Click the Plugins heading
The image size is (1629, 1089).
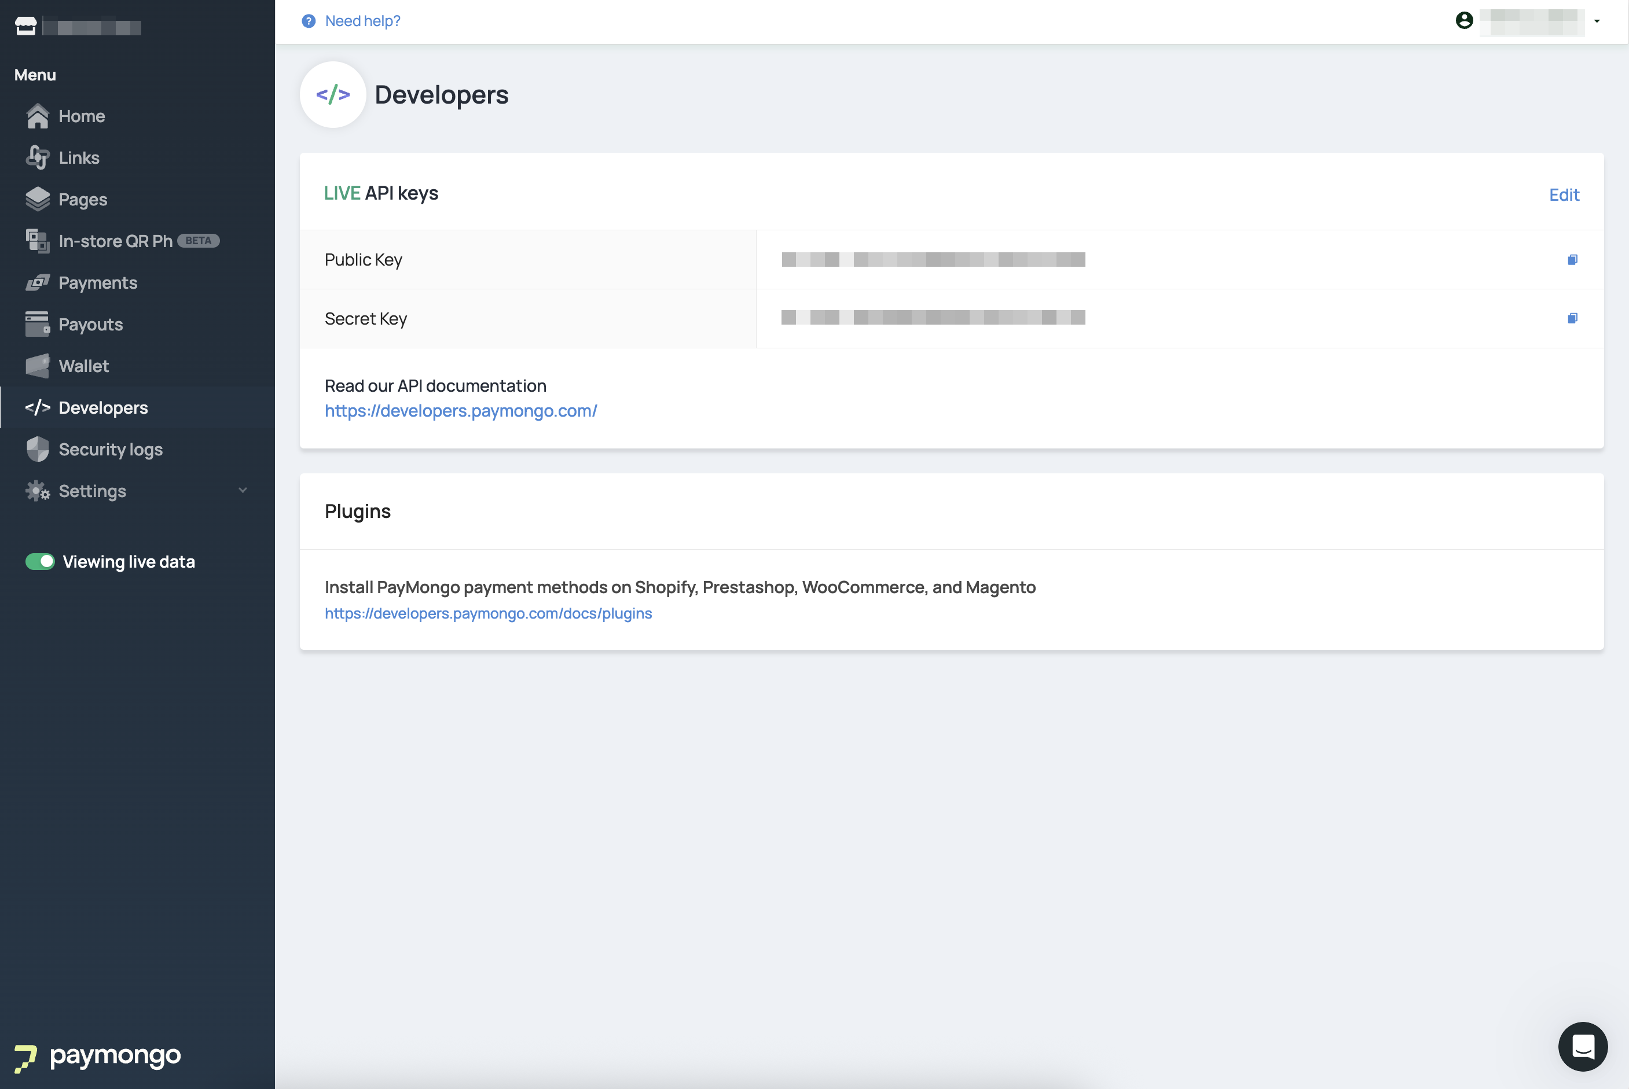tap(358, 512)
